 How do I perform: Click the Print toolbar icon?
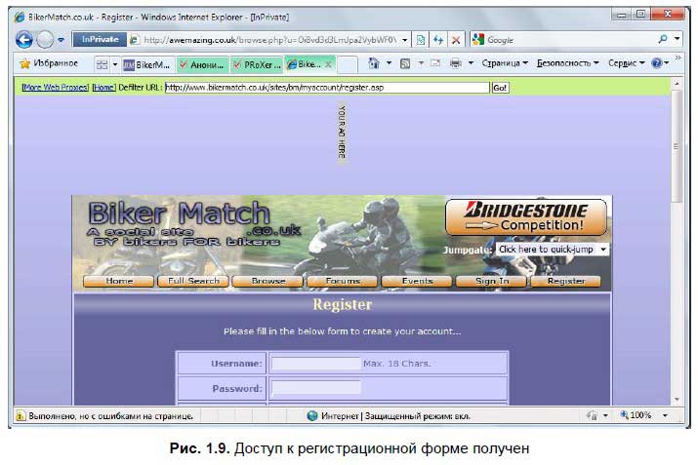click(x=455, y=63)
